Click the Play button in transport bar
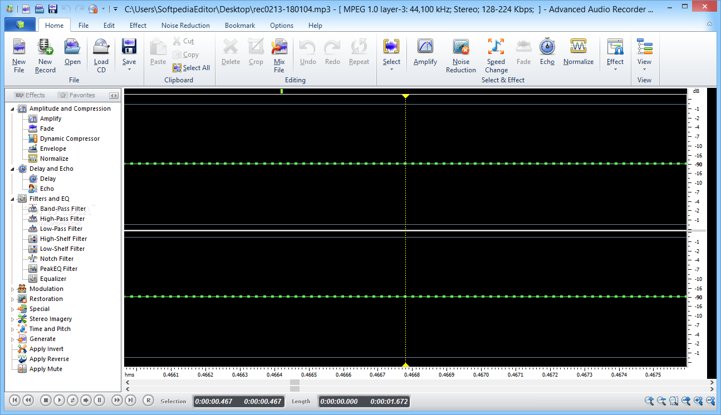This screenshot has width=721, height=415. tap(60, 400)
